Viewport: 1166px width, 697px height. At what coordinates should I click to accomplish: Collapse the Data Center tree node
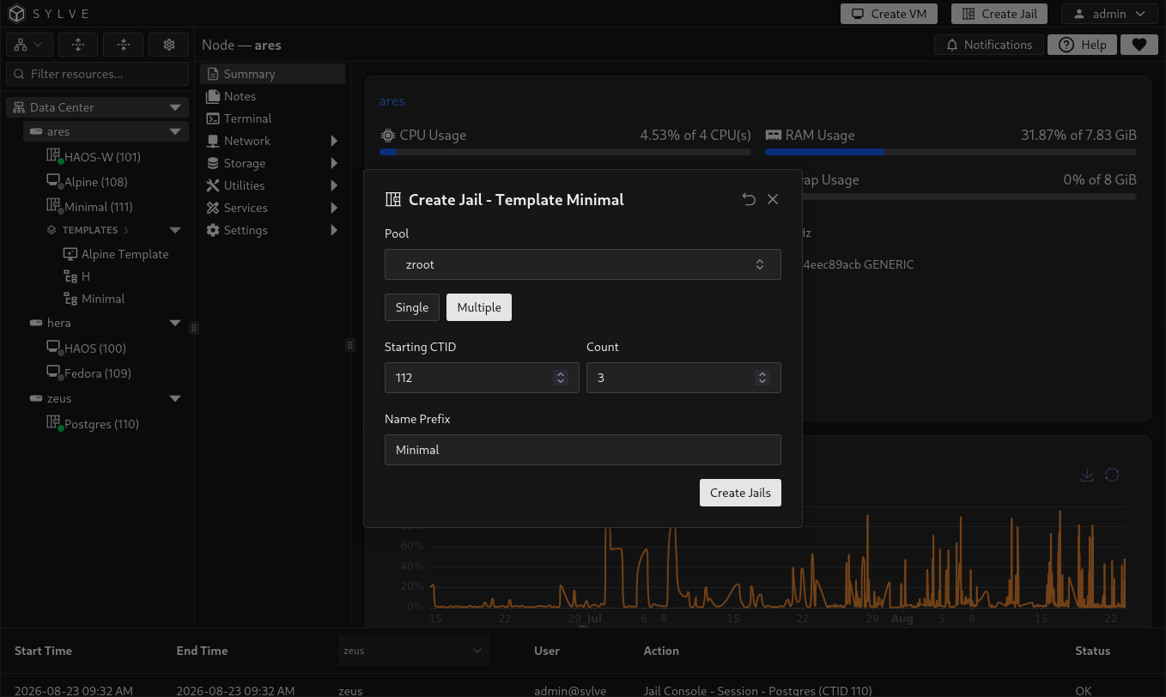point(175,107)
